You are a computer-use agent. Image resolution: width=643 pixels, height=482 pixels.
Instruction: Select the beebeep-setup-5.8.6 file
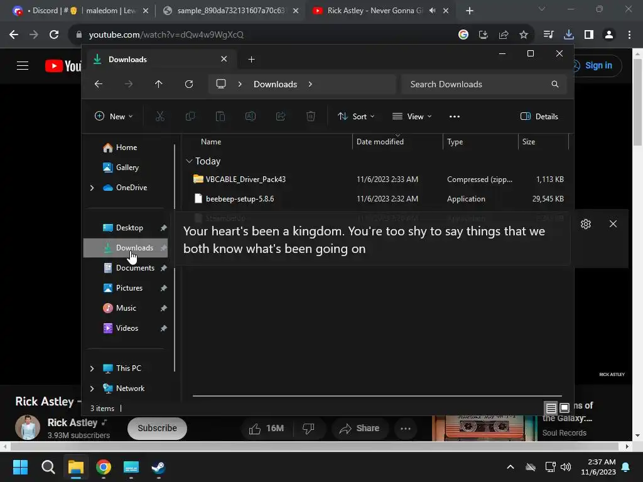(377, 199)
